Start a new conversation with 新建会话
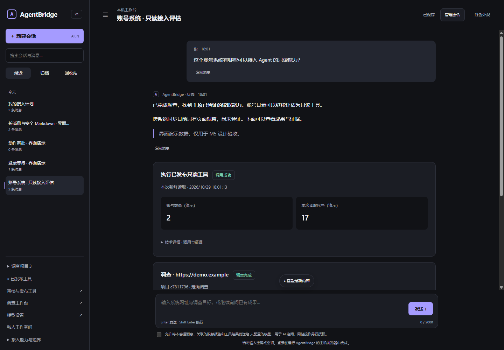The width and height of the screenshot is (504, 350). (x=44, y=36)
